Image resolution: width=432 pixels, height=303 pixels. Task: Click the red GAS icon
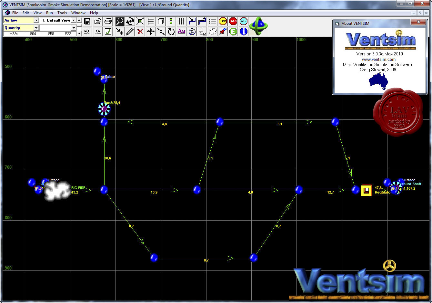point(233,22)
